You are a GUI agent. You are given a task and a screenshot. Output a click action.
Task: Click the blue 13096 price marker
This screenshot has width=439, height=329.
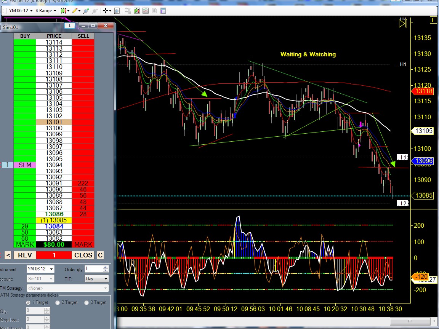[x=423, y=161]
